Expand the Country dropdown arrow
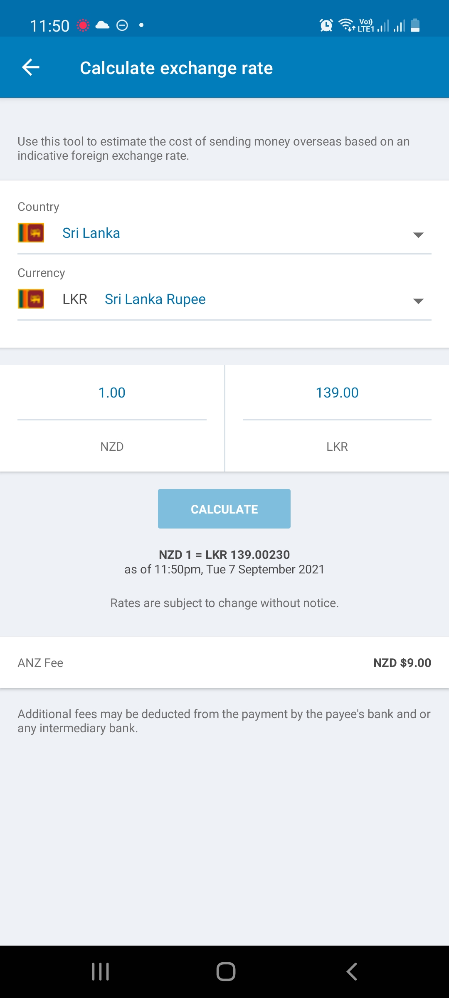449x998 pixels. [418, 235]
